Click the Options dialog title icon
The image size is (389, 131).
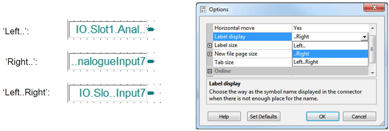pyautogui.click(x=203, y=10)
